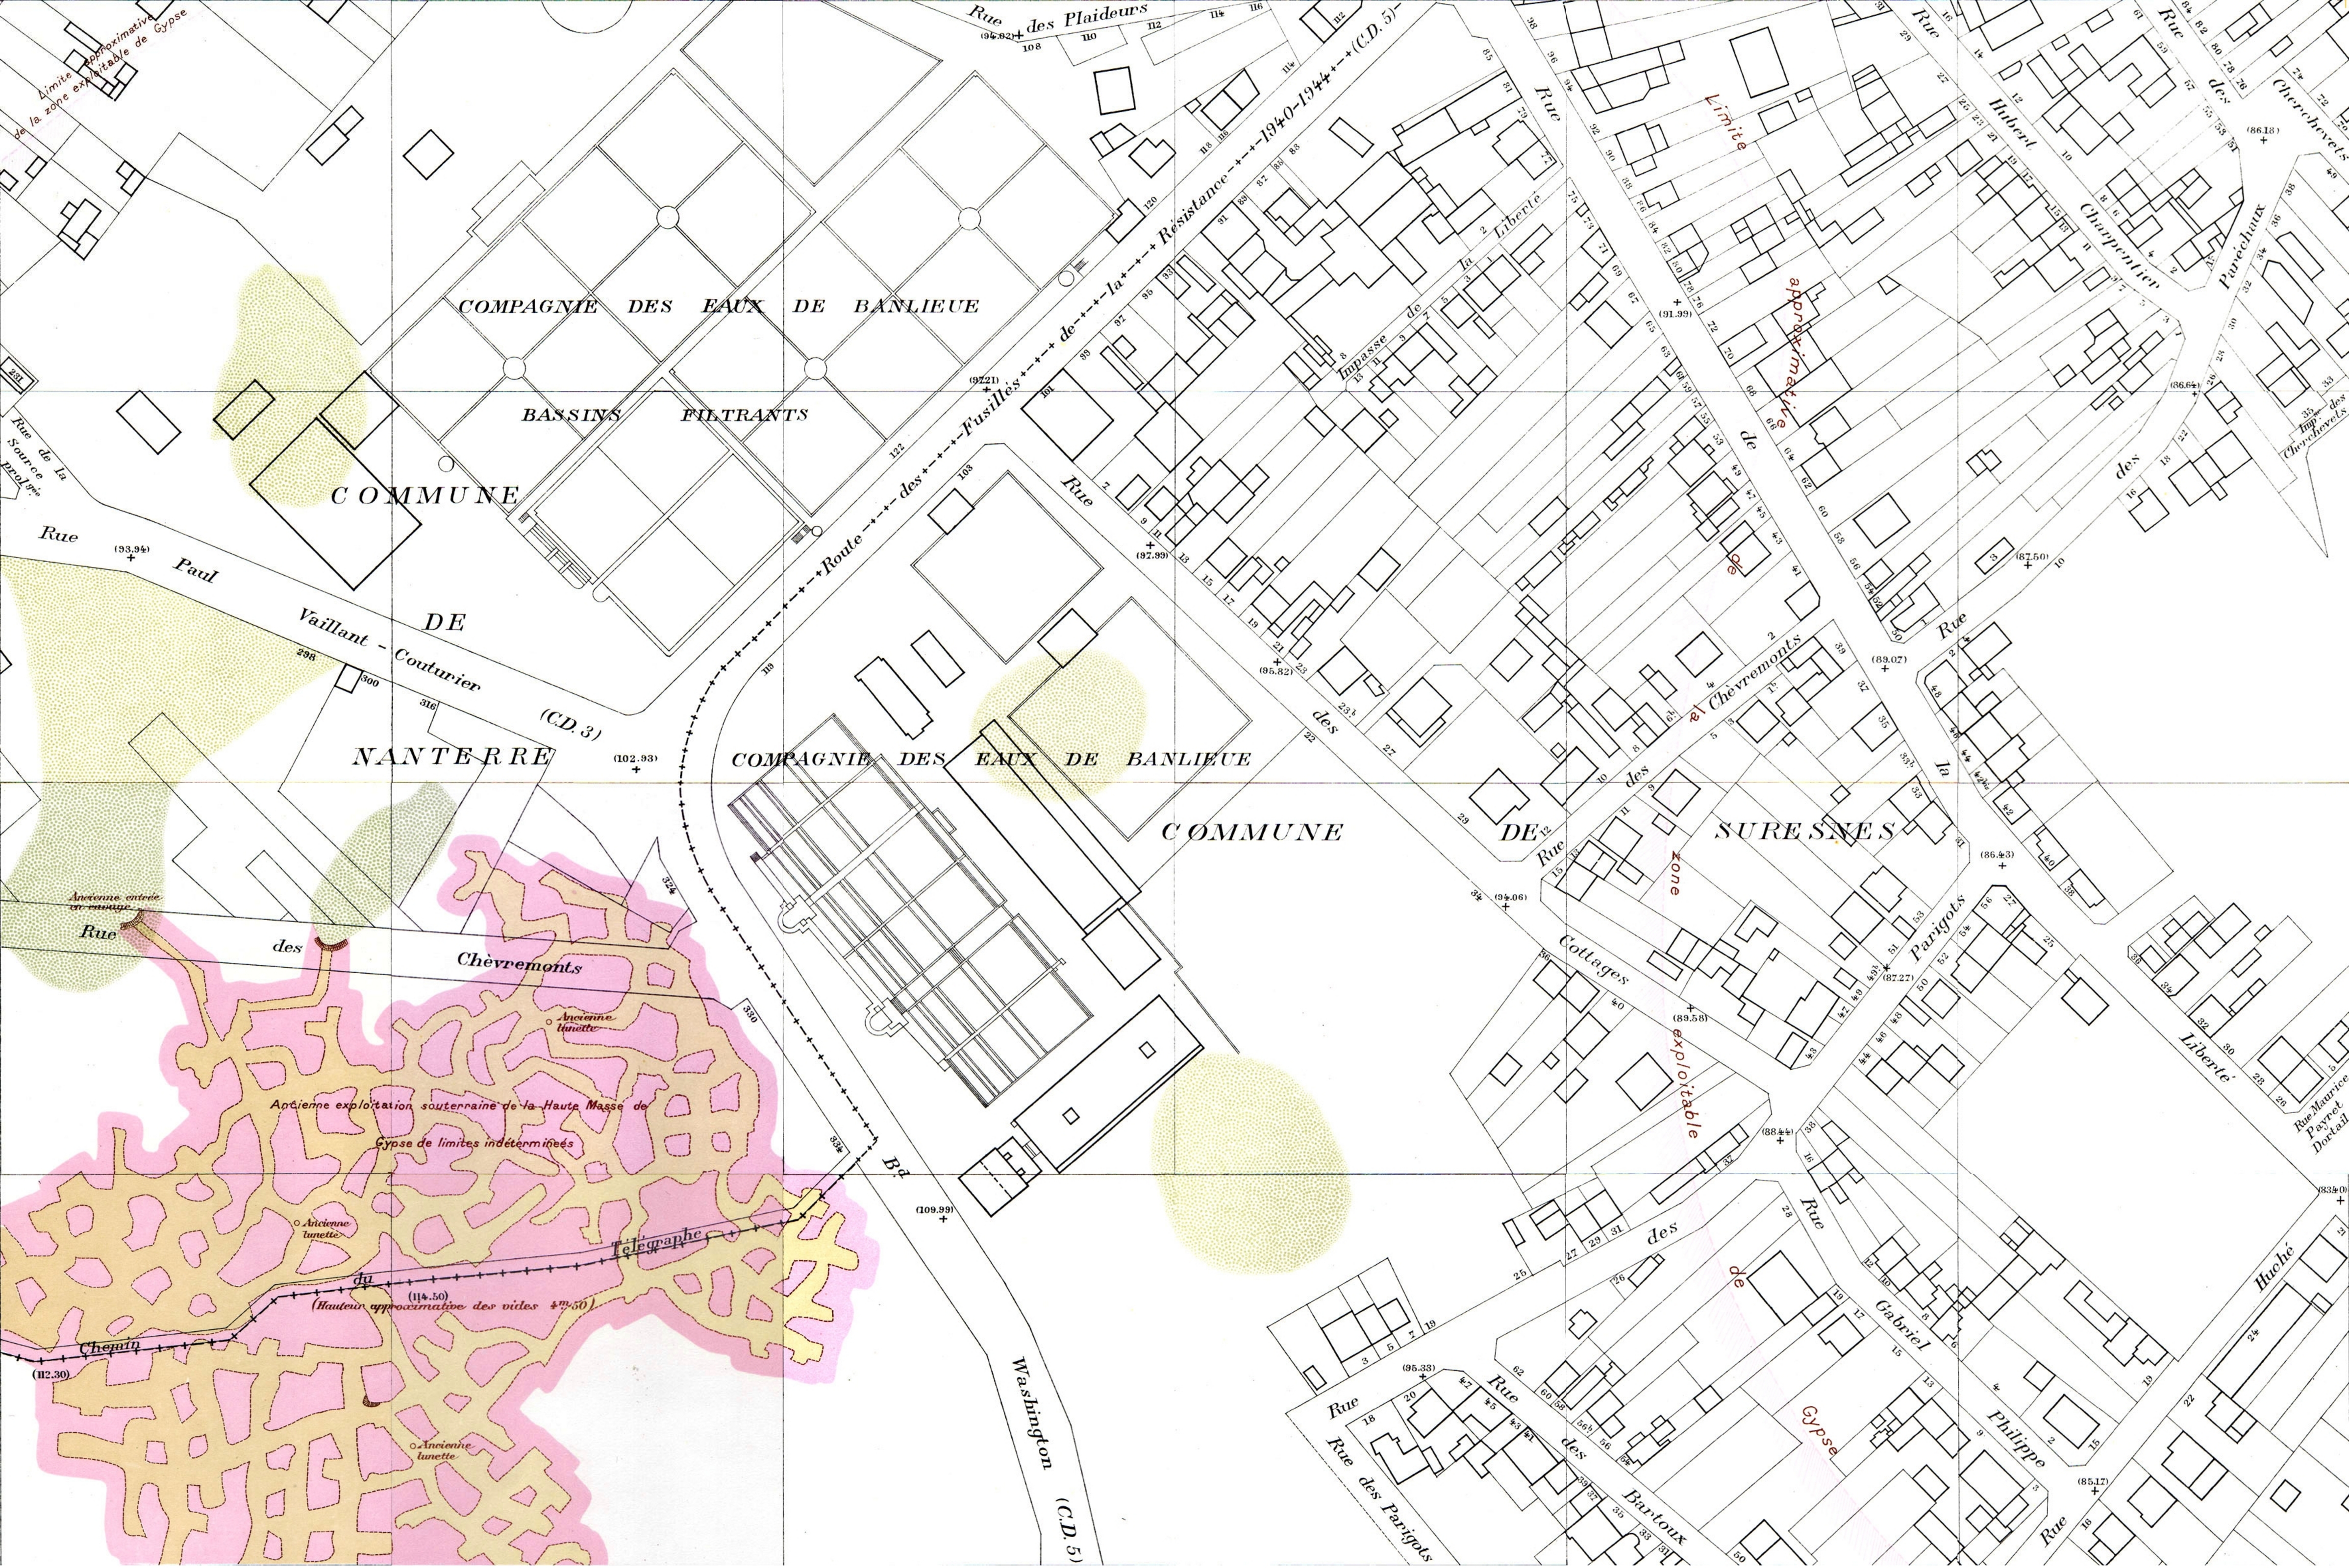
Task: Click the 'BASSINS FILTRANTS' label
Action: click(664, 414)
